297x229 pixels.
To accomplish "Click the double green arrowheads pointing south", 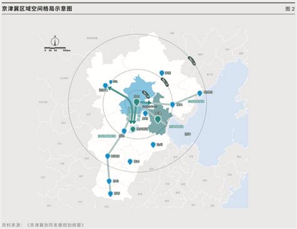I will [132, 121].
